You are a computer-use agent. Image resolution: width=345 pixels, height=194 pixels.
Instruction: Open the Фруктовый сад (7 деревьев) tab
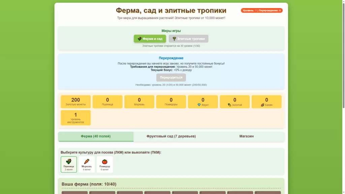click(171, 136)
